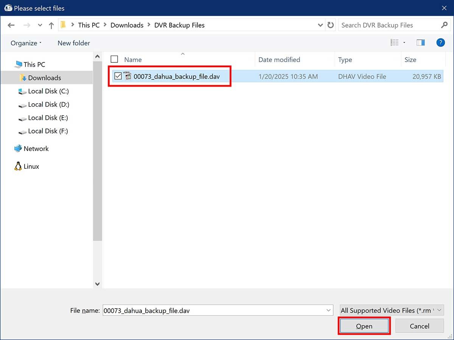Refresh the DVR Backup Files folder
454x340 pixels.
[x=331, y=25]
